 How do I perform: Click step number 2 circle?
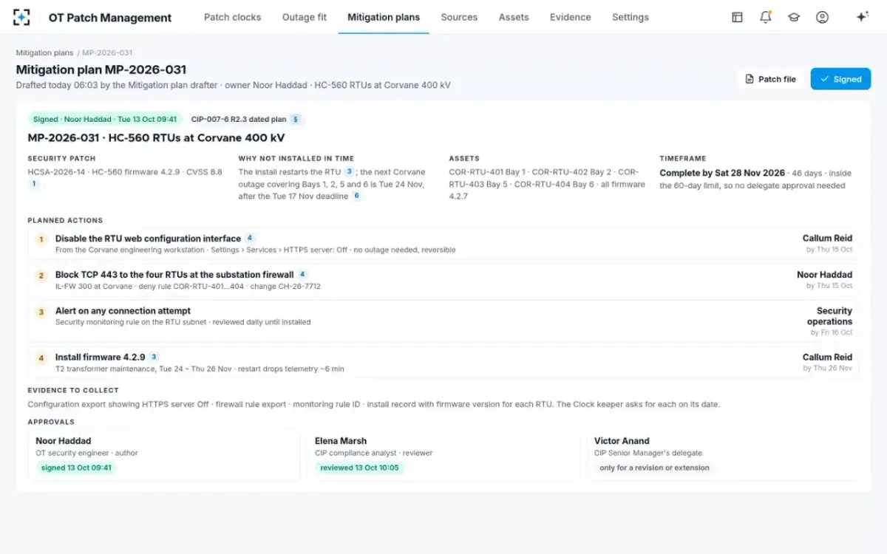click(x=41, y=276)
